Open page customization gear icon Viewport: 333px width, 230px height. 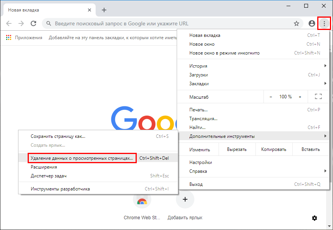click(x=315, y=218)
